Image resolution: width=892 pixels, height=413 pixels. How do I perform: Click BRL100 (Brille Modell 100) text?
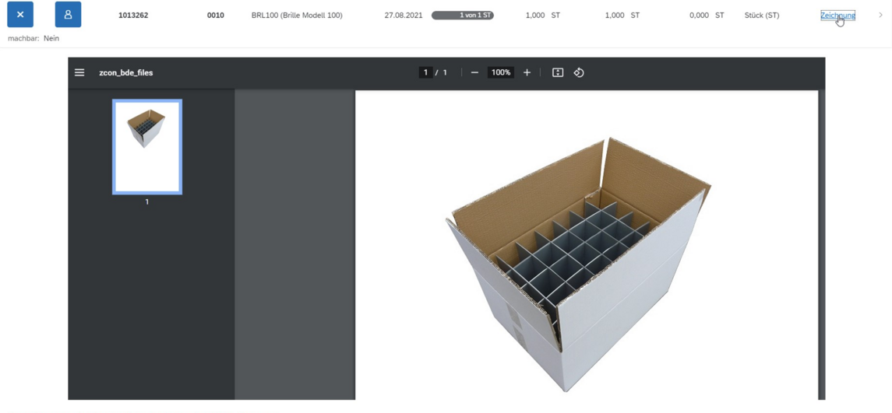point(297,16)
